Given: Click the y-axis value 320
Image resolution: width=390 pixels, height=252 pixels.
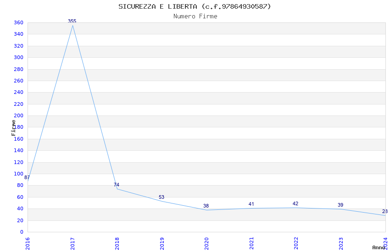Looking at the screenshot, I should click(19, 46).
